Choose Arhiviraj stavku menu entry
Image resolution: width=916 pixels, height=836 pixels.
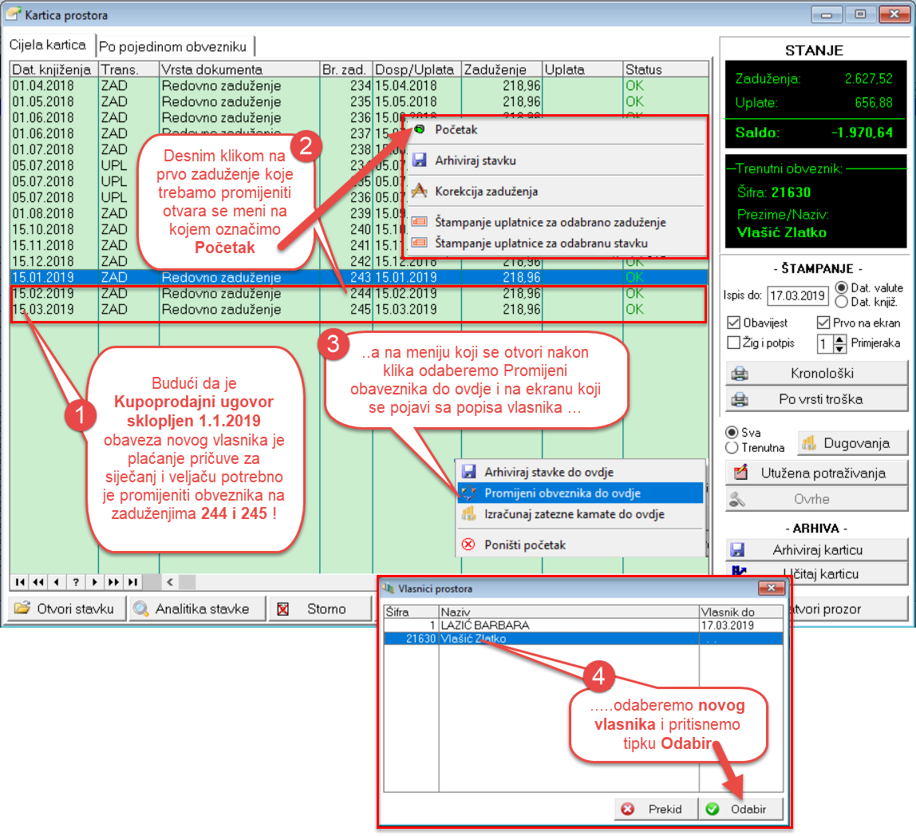pos(475,160)
